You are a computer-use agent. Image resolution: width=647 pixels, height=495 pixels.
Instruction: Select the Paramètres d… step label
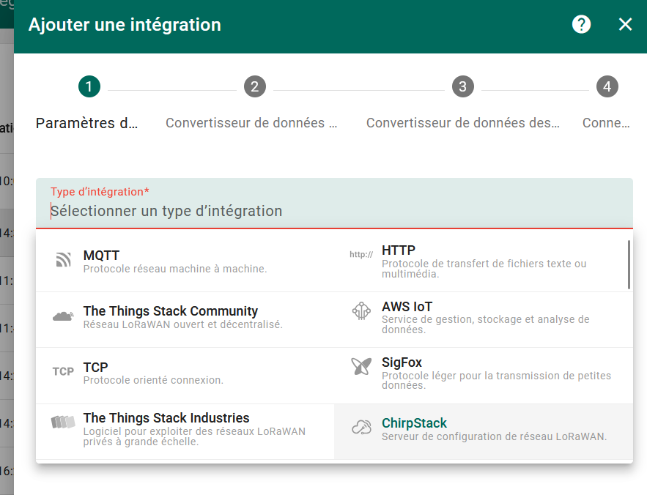tap(86, 123)
